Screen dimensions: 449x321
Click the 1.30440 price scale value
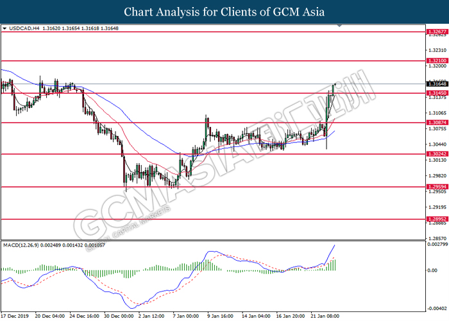pos(437,144)
